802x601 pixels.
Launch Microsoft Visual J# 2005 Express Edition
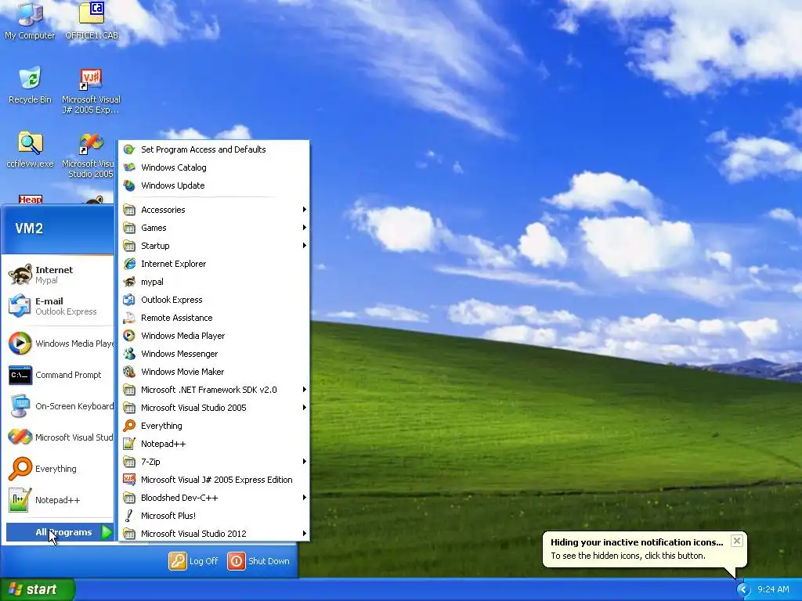[215, 480]
